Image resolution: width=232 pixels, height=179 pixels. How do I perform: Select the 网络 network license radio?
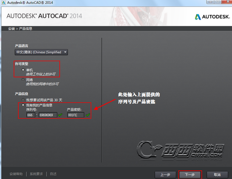[x=23, y=80]
